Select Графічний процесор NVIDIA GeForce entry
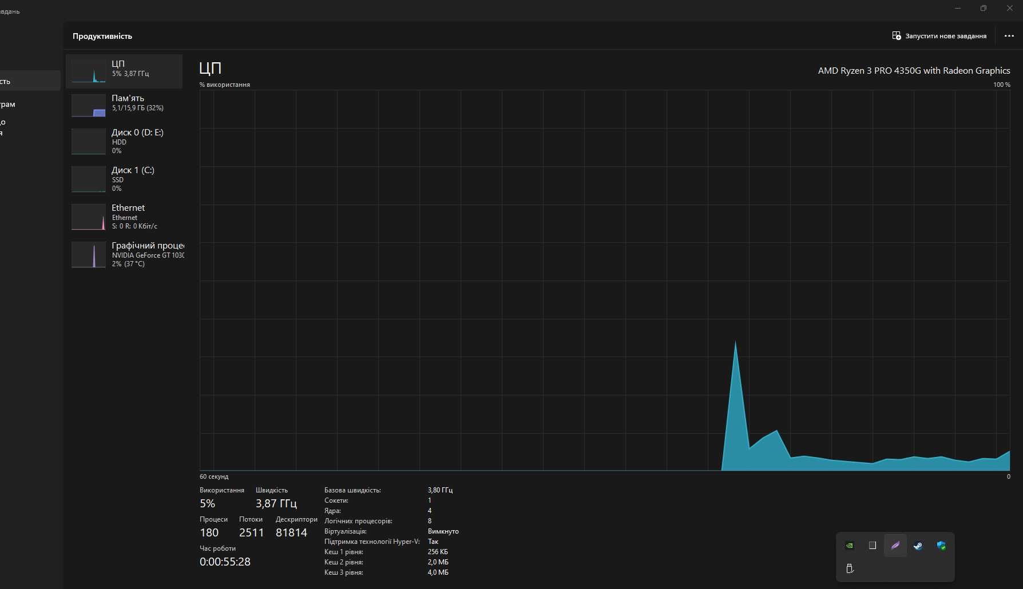 click(124, 254)
